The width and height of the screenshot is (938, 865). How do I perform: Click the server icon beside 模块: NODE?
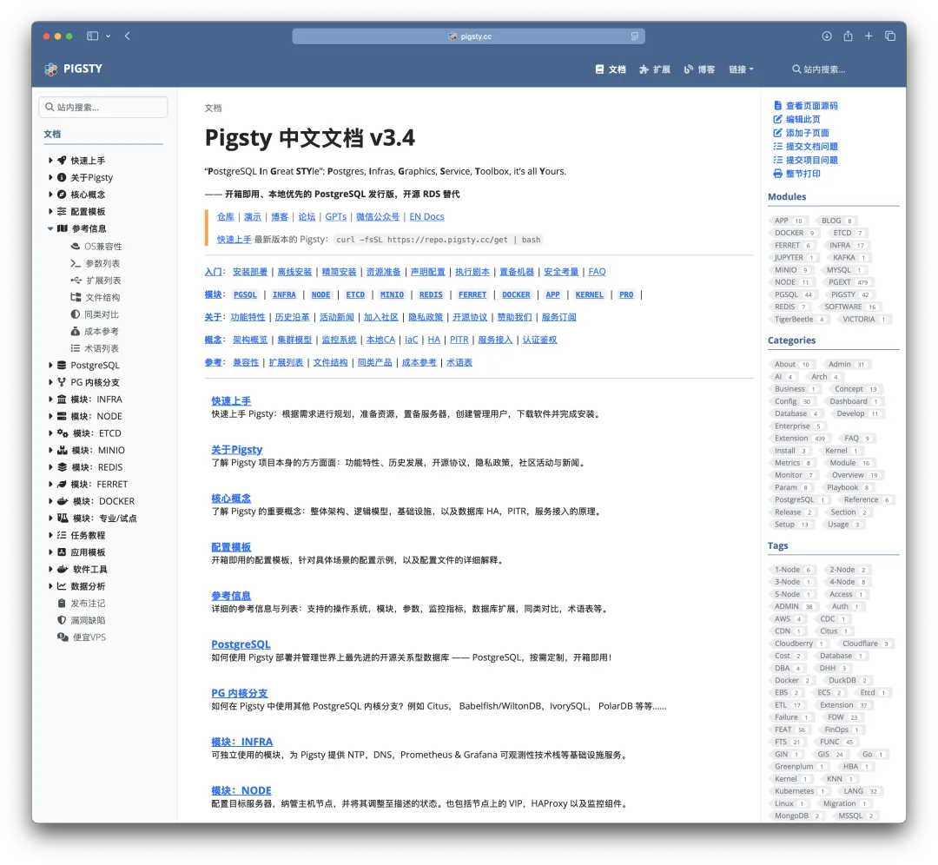click(x=62, y=416)
